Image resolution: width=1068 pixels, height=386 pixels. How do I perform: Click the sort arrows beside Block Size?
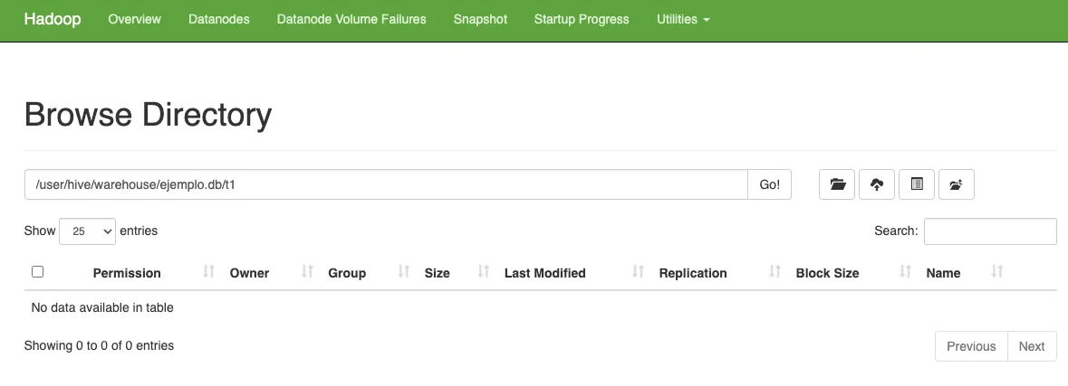[x=905, y=272]
